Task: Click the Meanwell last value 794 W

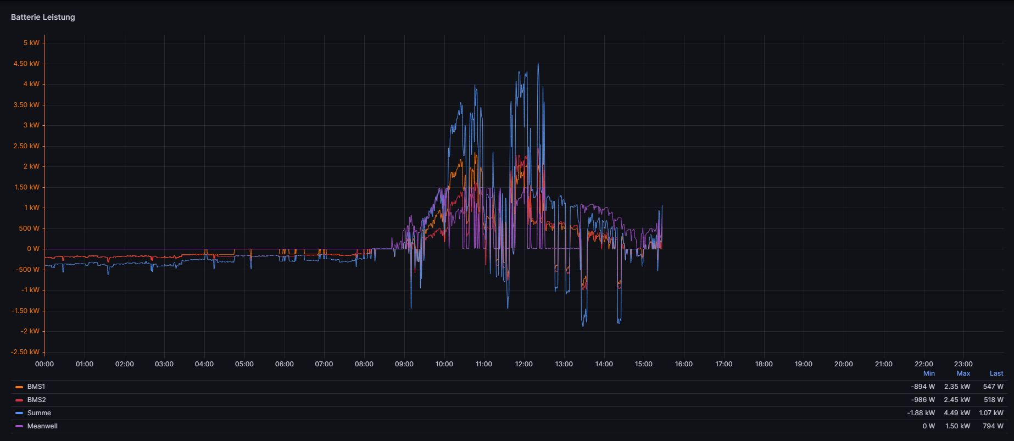Action: coord(993,426)
